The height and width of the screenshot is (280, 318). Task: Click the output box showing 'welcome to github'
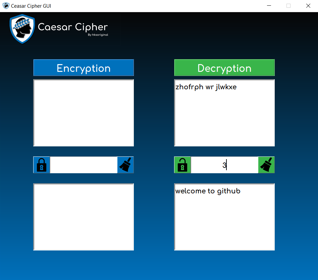point(224,217)
